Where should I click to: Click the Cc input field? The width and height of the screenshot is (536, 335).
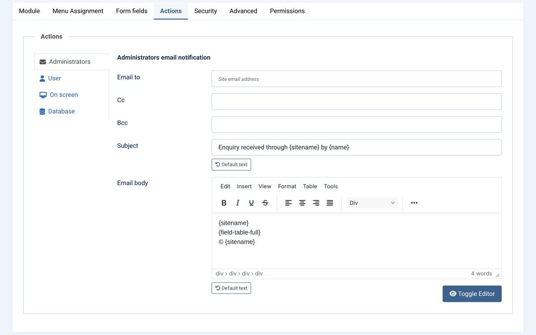356,101
